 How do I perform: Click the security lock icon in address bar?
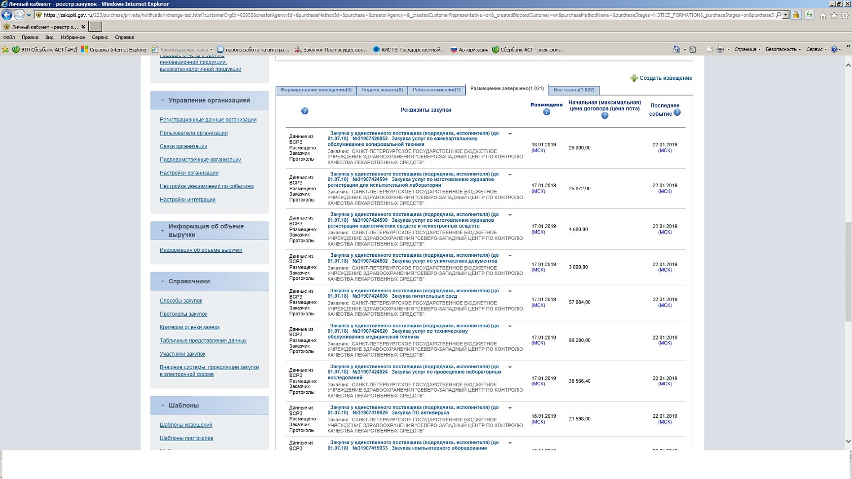click(796, 15)
